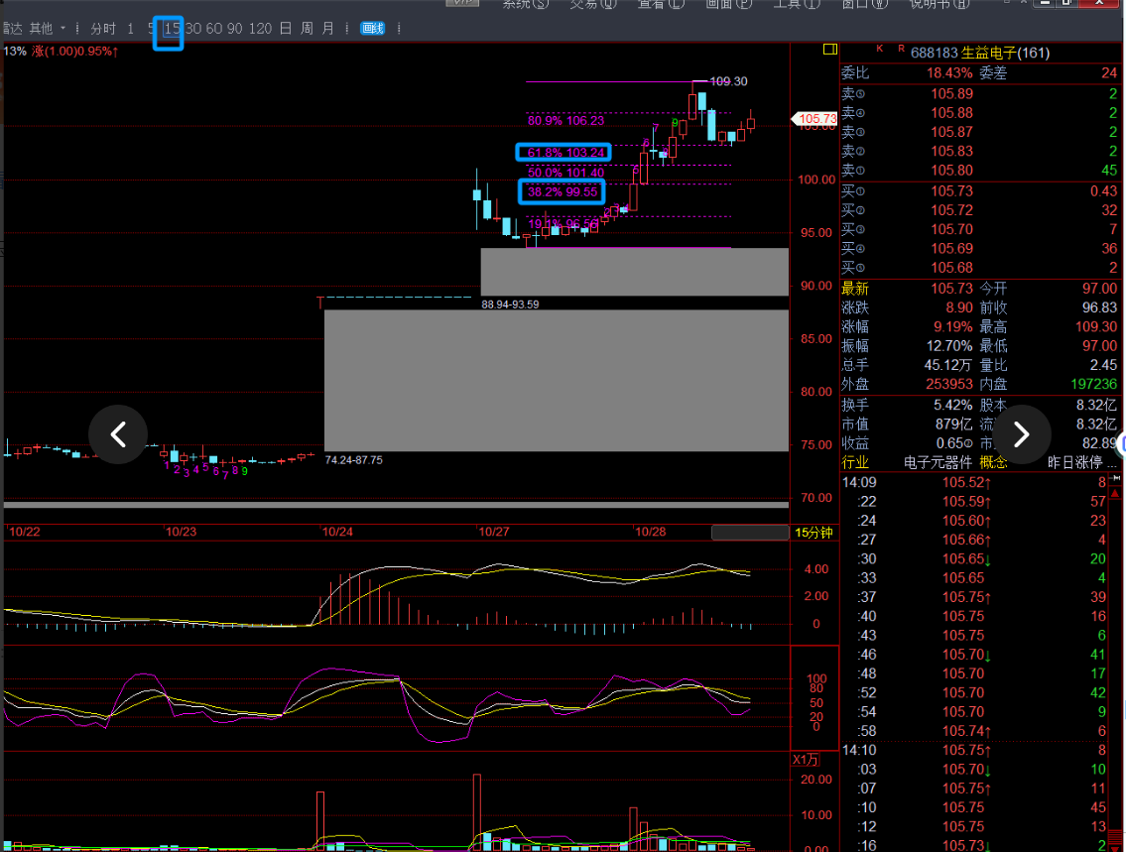
Task: Switch to the 月 monthly chart
Action: [328, 29]
